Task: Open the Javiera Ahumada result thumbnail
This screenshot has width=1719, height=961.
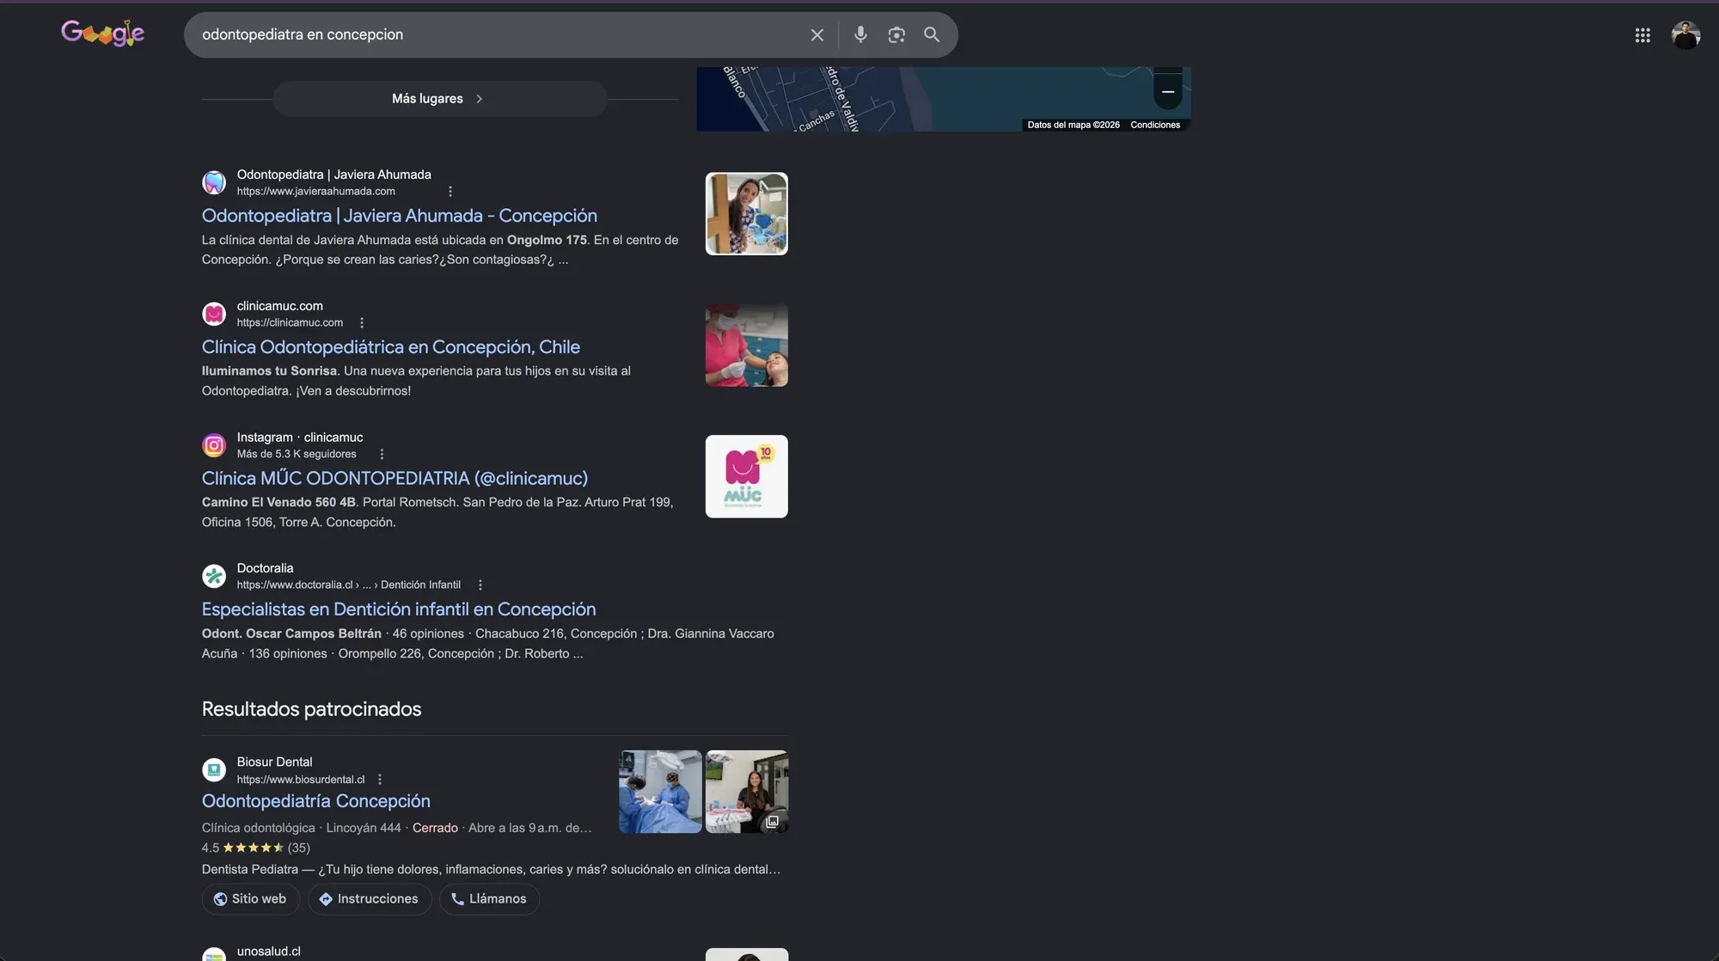Action: pos(747,214)
